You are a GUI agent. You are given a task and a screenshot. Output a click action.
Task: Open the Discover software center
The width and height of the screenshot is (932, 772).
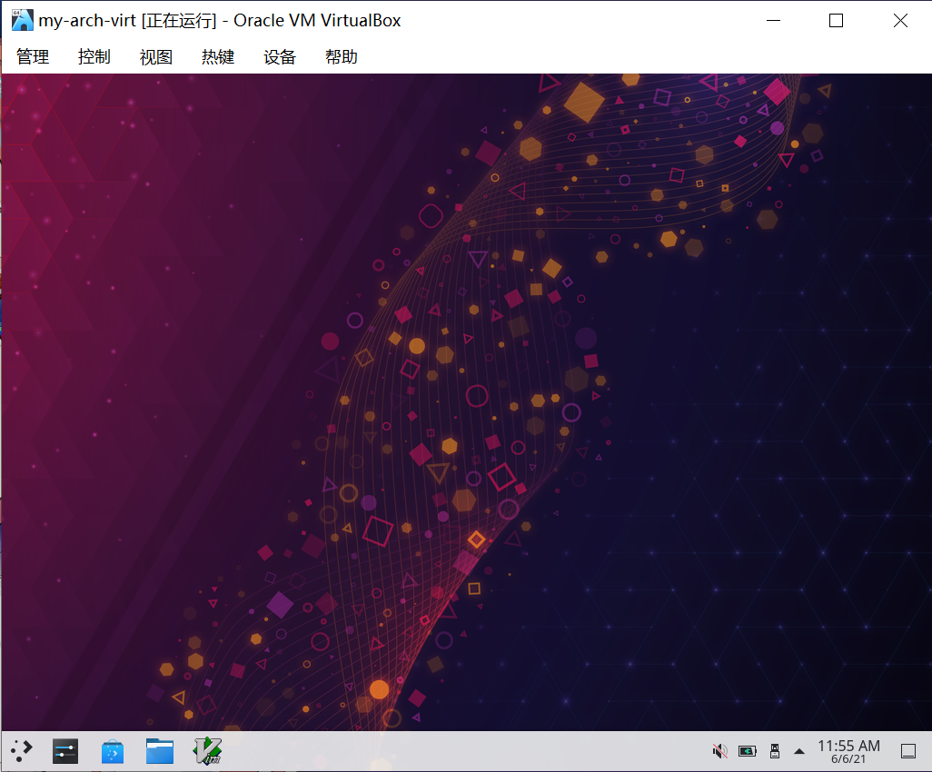[112, 750]
